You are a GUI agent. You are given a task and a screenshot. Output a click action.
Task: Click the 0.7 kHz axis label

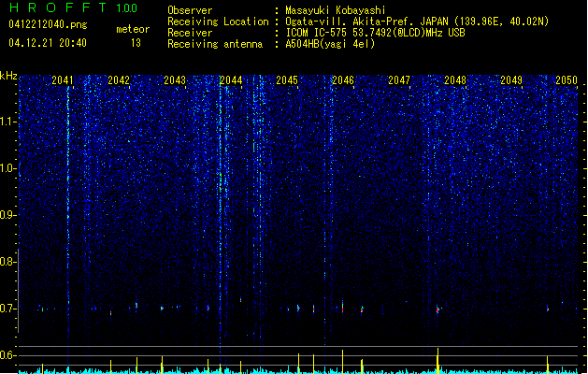click(x=7, y=309)
